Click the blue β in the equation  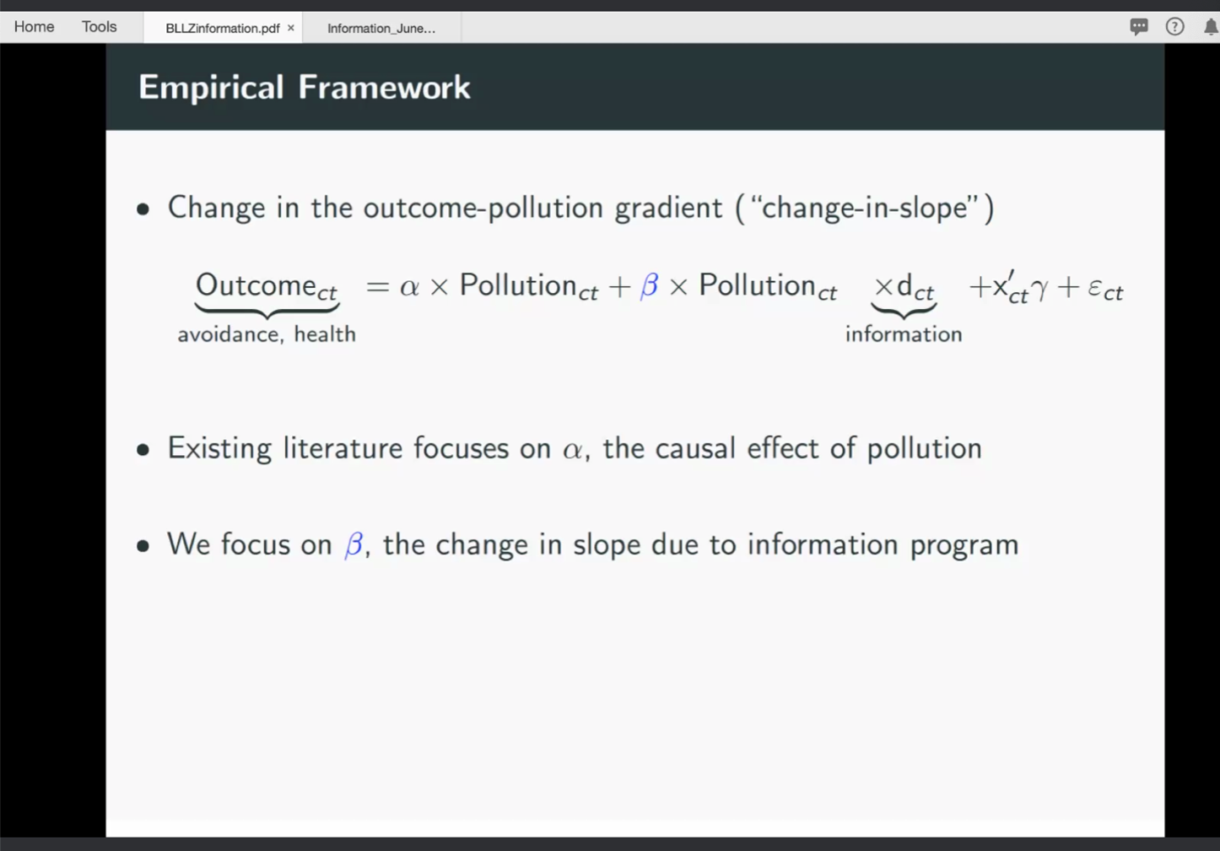tap(649, 285)
